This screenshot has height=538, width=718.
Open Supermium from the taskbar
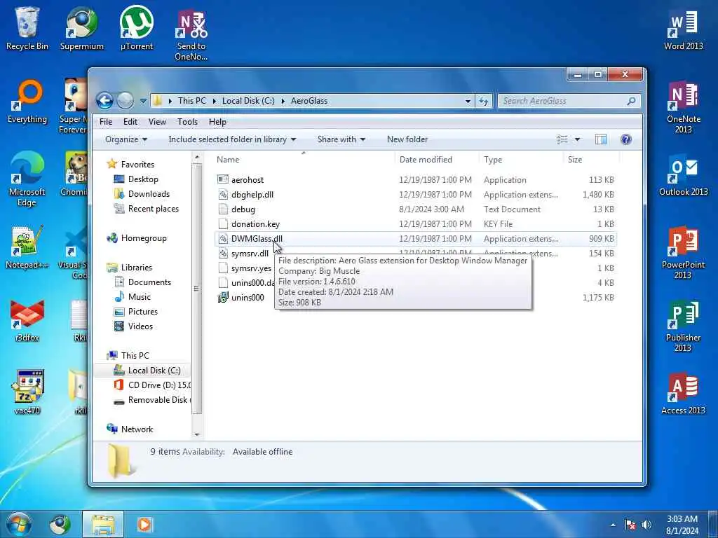(60, 525)
